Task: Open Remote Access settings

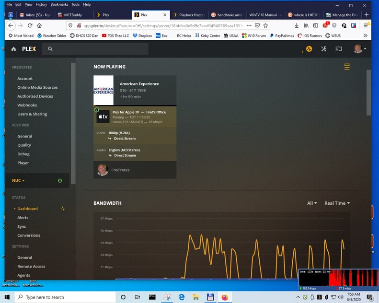Action: [x=31, y=267]
